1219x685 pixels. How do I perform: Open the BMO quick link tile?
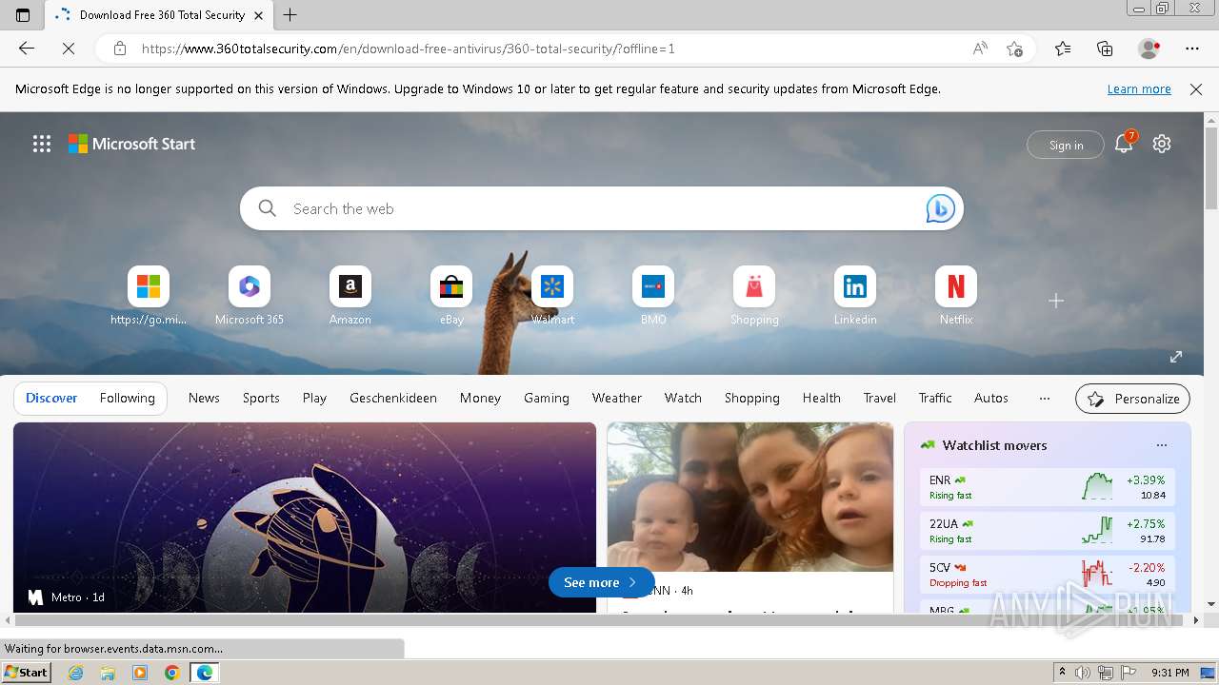(x=653, y=296)
